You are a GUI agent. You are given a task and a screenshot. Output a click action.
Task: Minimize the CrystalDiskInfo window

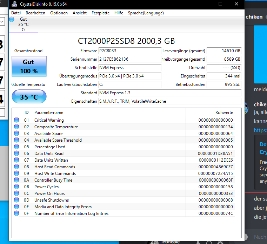pyautogui.click(x=205, y=4)
